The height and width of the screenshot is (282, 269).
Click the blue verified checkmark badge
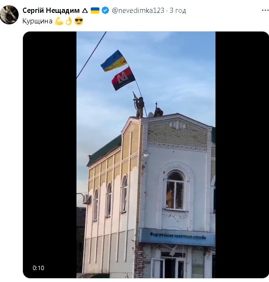click(105, 11)
